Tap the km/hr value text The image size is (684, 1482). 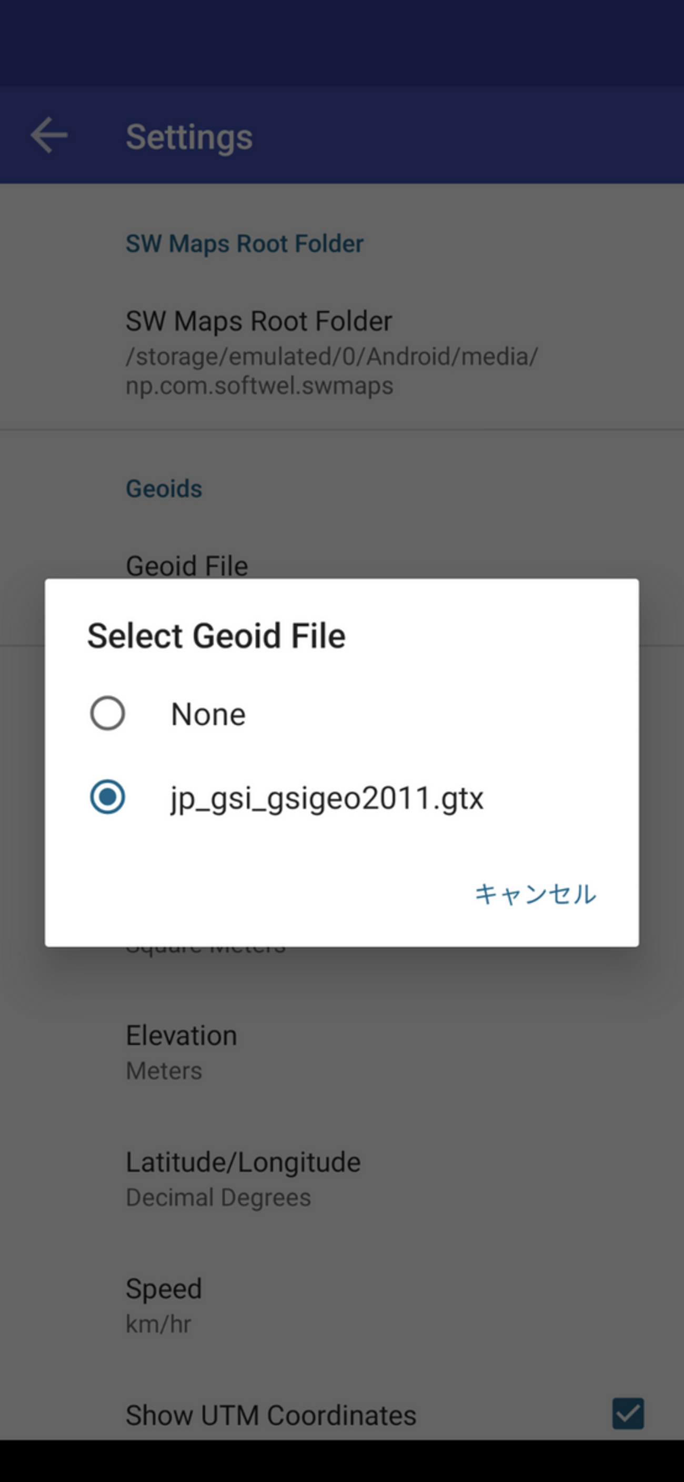(x=158, y=1324)
